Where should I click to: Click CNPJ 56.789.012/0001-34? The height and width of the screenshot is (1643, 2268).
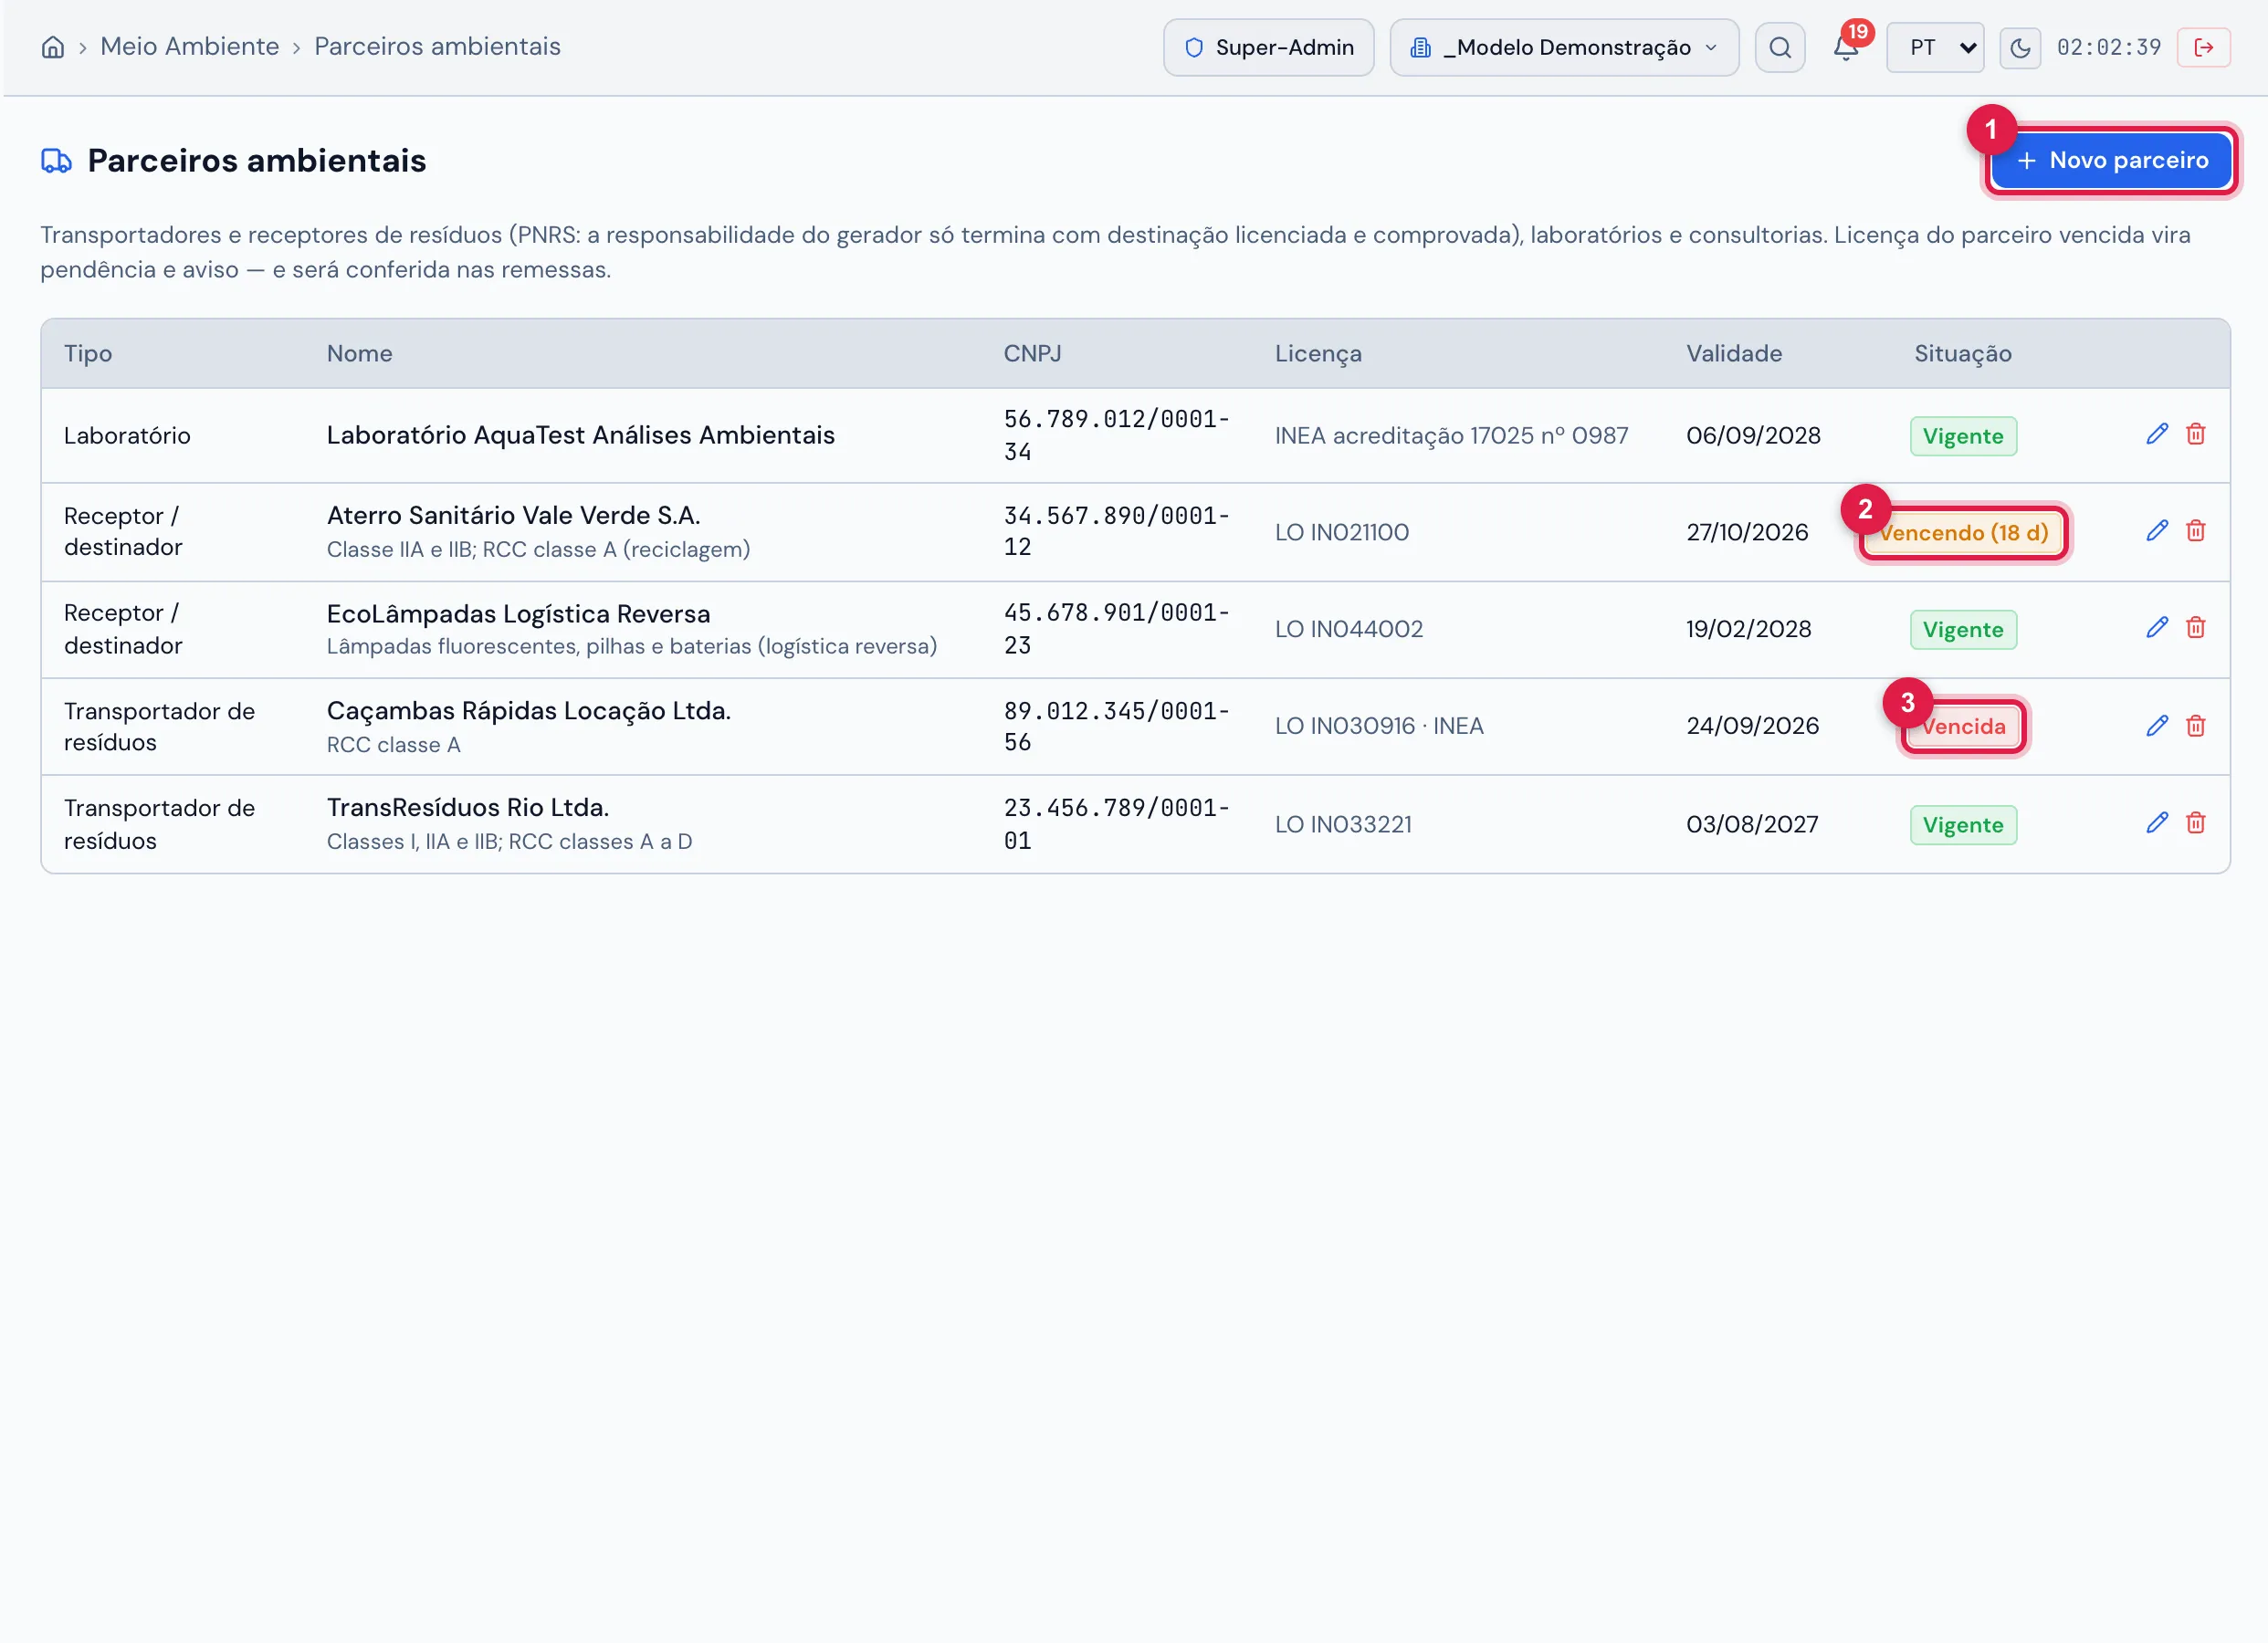(x=1117, y=435)
